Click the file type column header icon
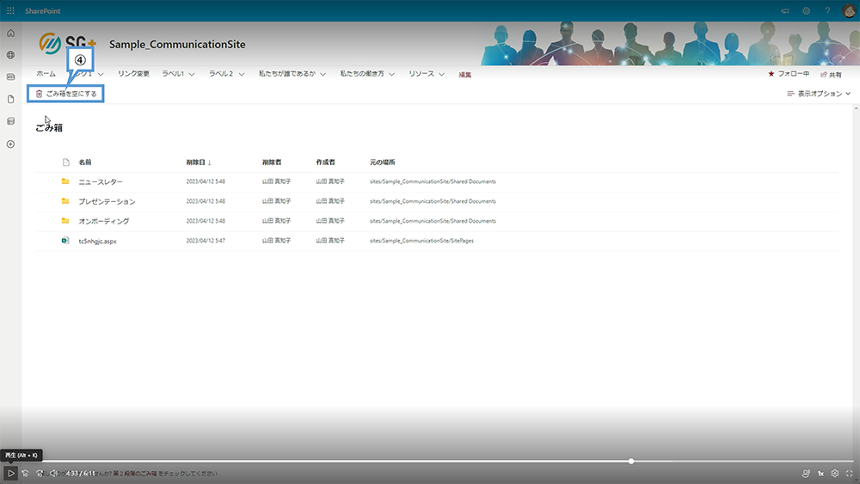 tap(66, 162)
